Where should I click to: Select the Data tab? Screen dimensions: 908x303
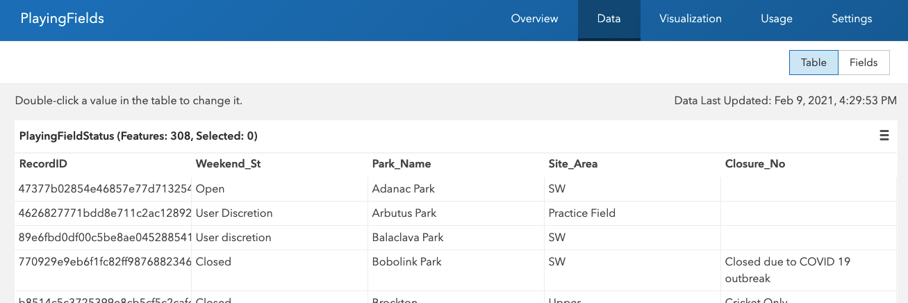click(x=609, y=19)
